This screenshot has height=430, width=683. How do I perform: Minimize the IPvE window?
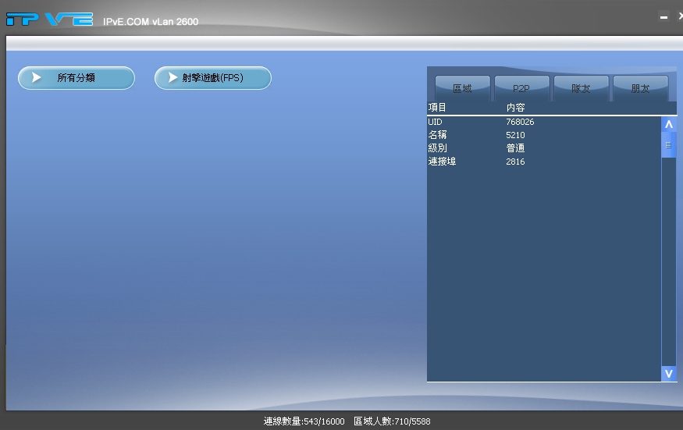(663, 17)
